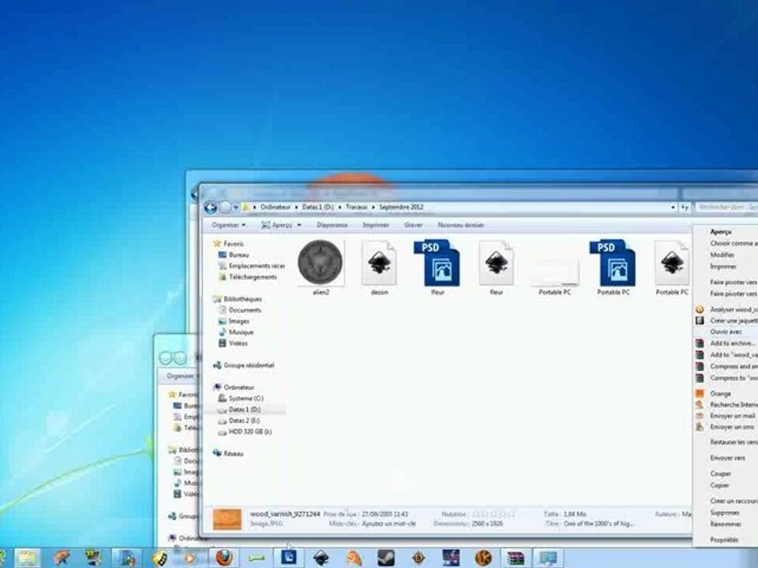
Task: Open Datas 2 (E:) drive
Action: point(239,421)
